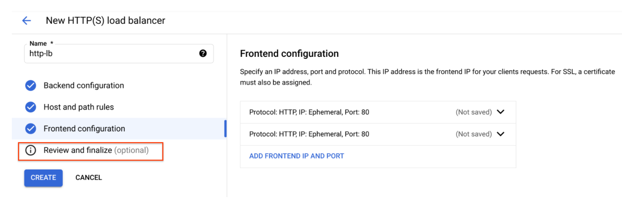Click the CANCEL button

pyautogui.click(x=88, y=178)
